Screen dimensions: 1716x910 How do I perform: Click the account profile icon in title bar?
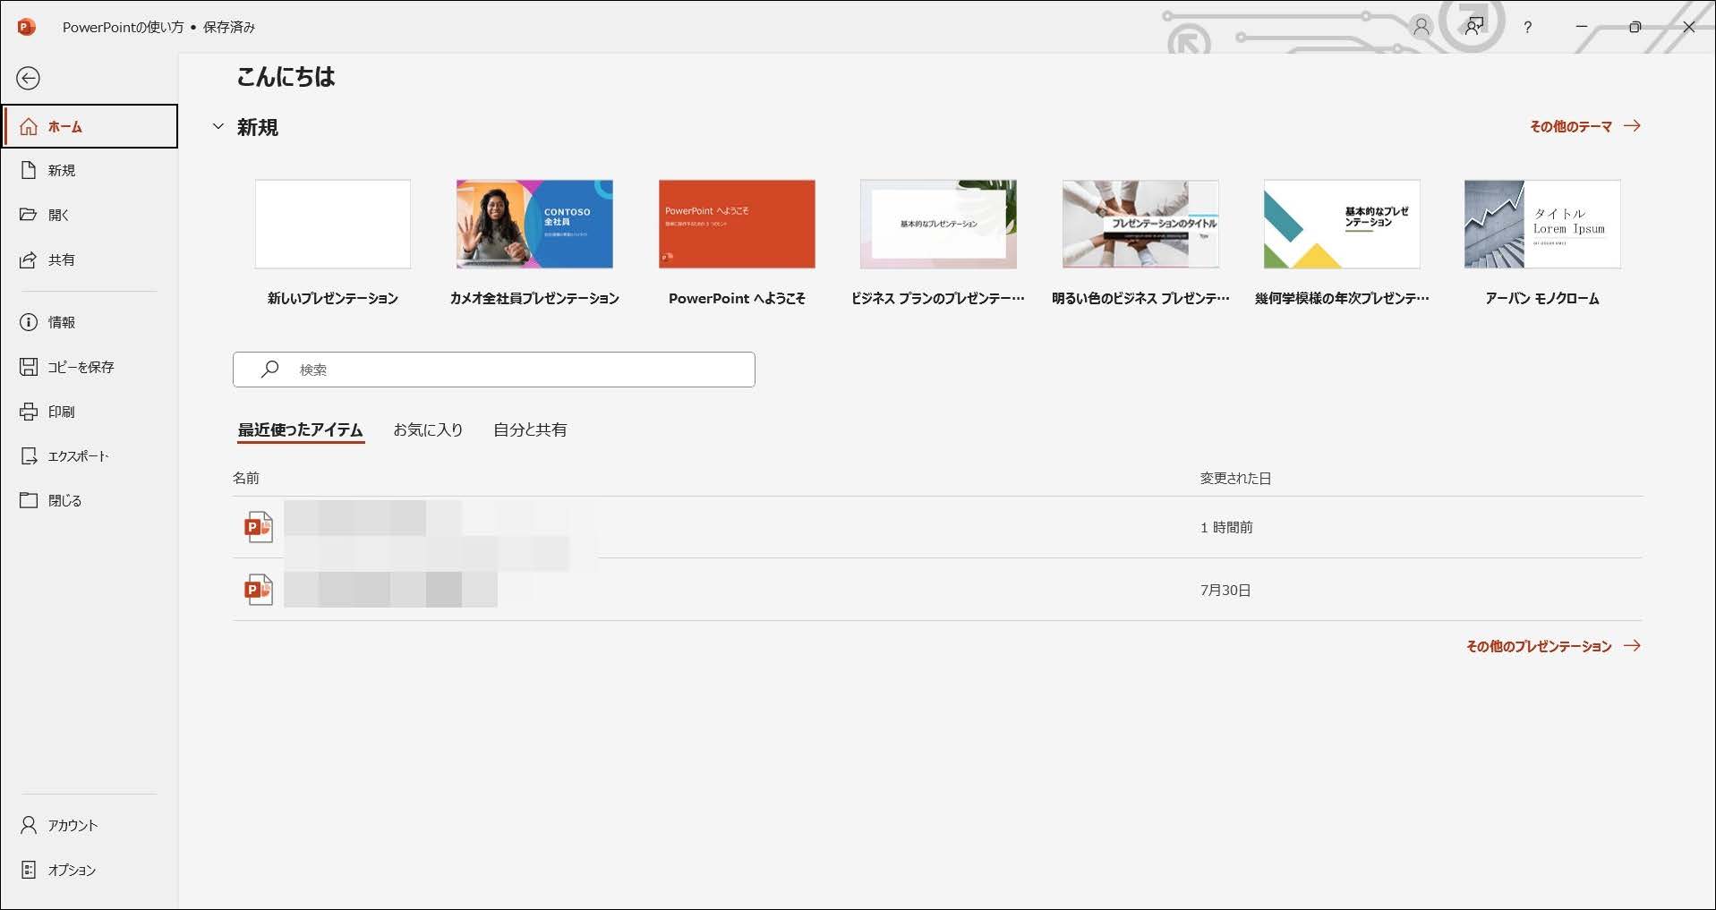coord(1421,28)
